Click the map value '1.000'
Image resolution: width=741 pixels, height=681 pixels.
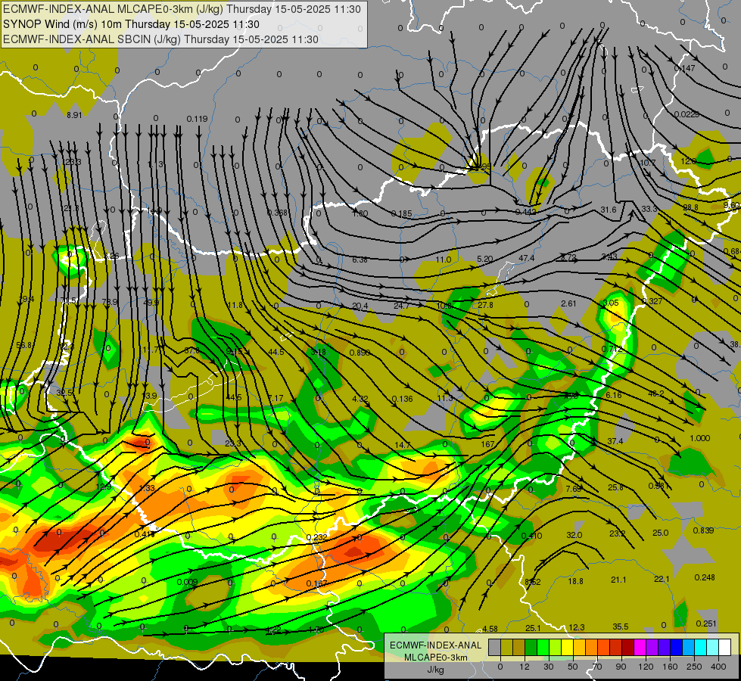click(700, 438)
